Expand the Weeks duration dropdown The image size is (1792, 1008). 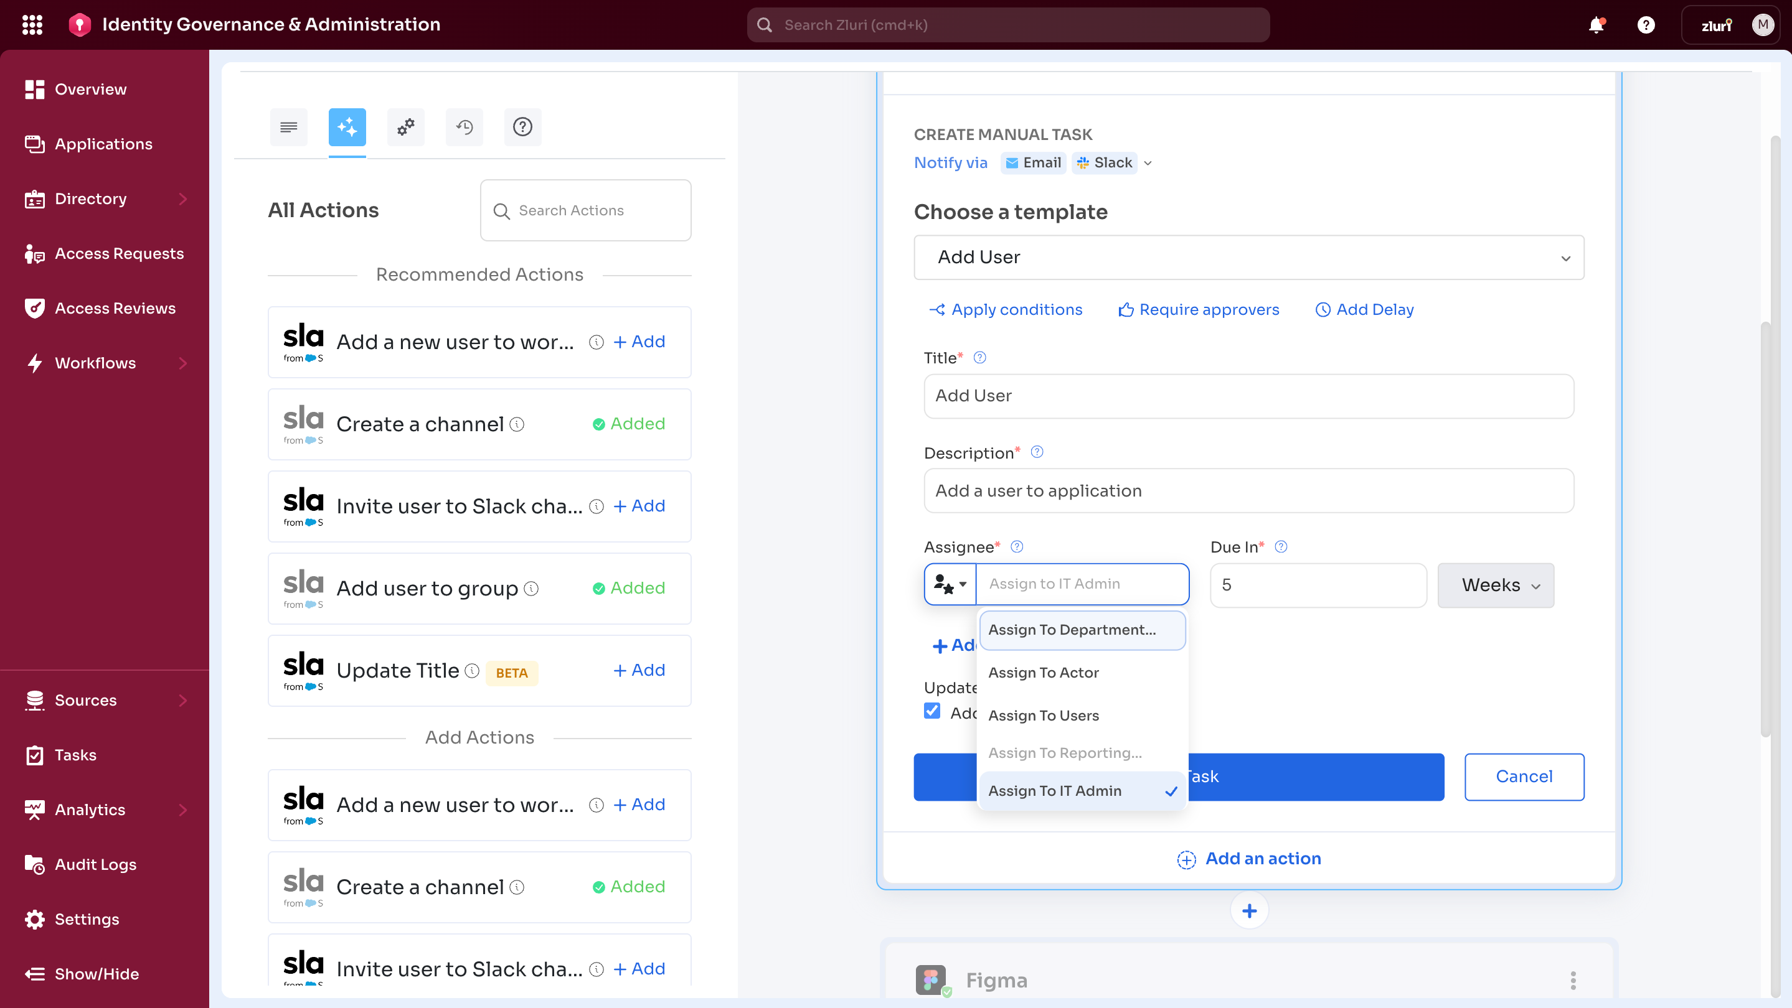[1495, 586]
